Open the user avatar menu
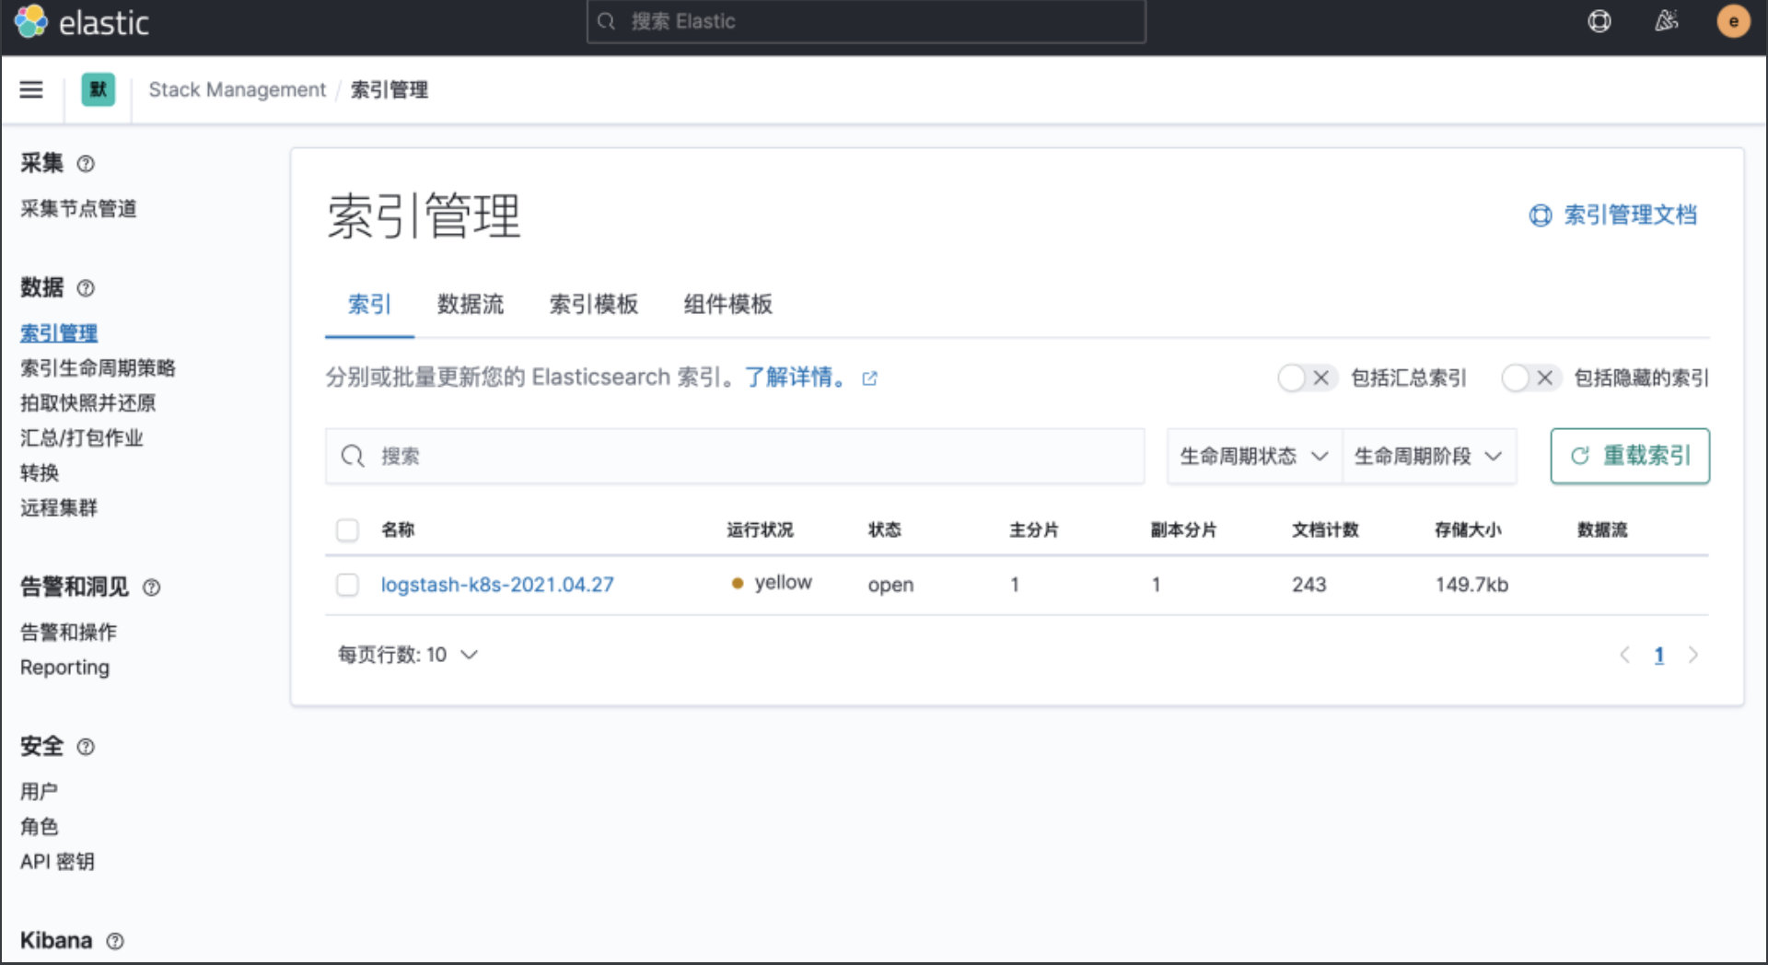The image size is (1768, 965). click(x=1732, y=21)
